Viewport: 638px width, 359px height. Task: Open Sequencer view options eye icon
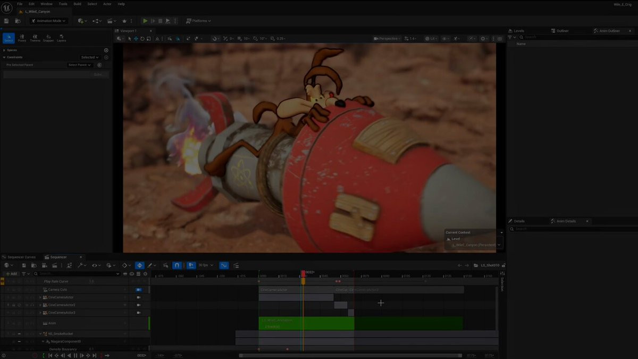[x=96, y=265]
